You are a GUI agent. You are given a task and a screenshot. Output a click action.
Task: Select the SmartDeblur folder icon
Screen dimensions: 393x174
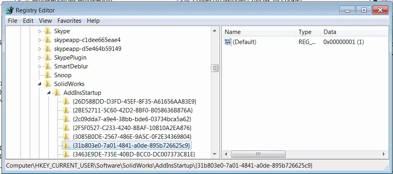click(x=48, y=66)
